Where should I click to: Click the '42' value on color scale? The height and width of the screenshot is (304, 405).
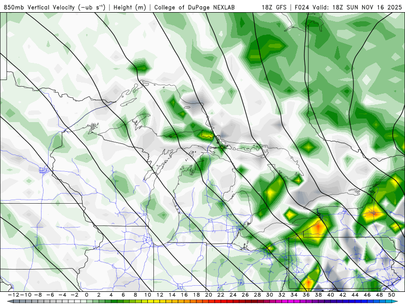[343, 295]
